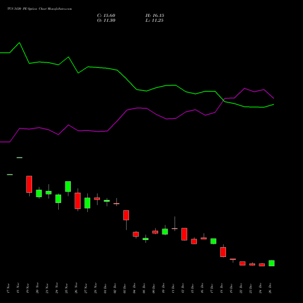Click the '17 Nov' date label on the axis

[8, 288]
